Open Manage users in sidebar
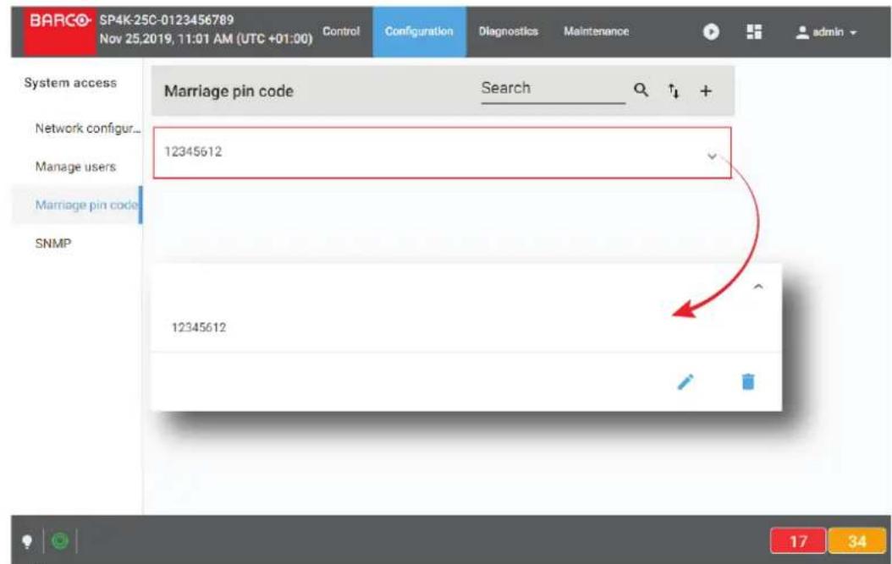892x564 pixels. point(75,167)
